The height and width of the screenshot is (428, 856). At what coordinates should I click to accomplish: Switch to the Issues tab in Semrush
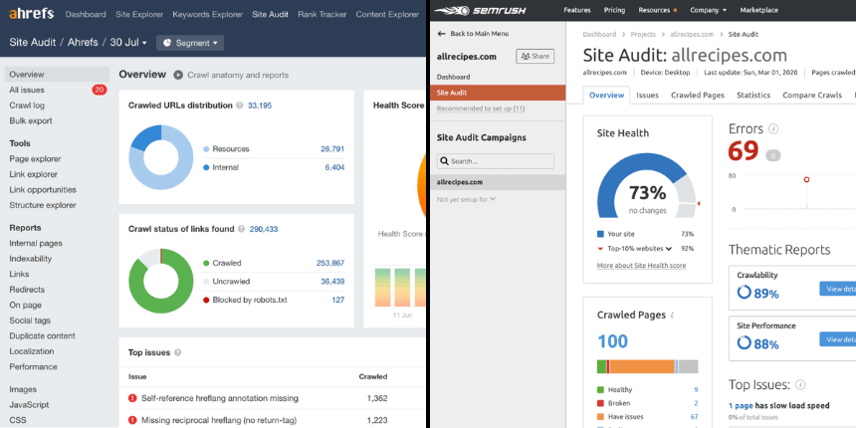[x=647, y=95]
